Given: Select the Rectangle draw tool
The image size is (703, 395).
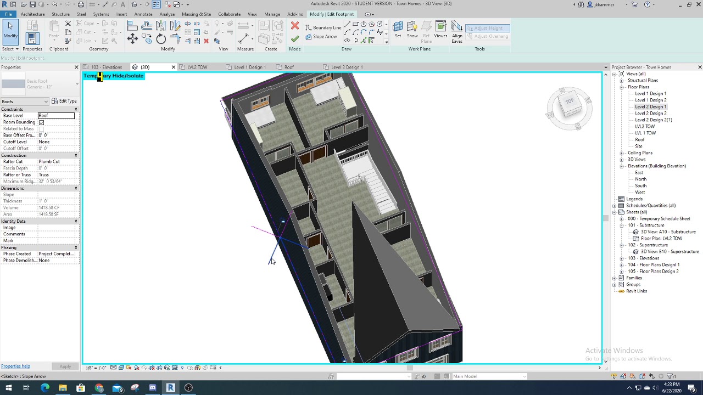Looking at the screenshot, I should tap(355, 24).
